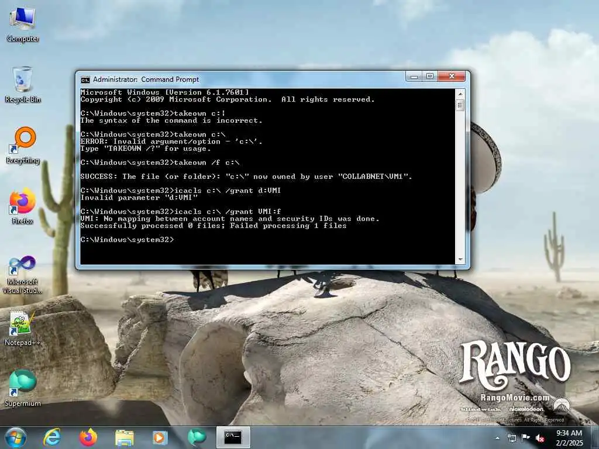Click the Copyright 2009 Microsoft Corporation line
Image resolution: width=599 pixels, height=449 pixels.
click(228, 99)
